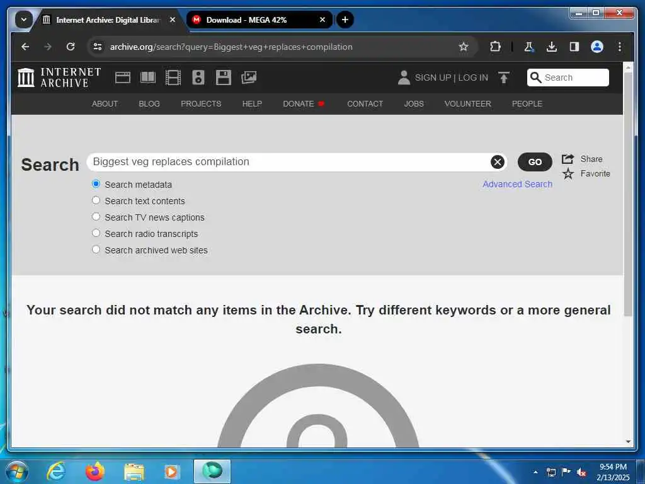Click the SIGN UP link

coord(433,78)
